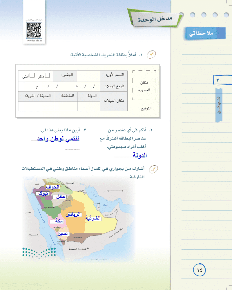232x290 pixels.
Task: Click the Hijri 'هـ' date marker
Action: tap(76, 86)
